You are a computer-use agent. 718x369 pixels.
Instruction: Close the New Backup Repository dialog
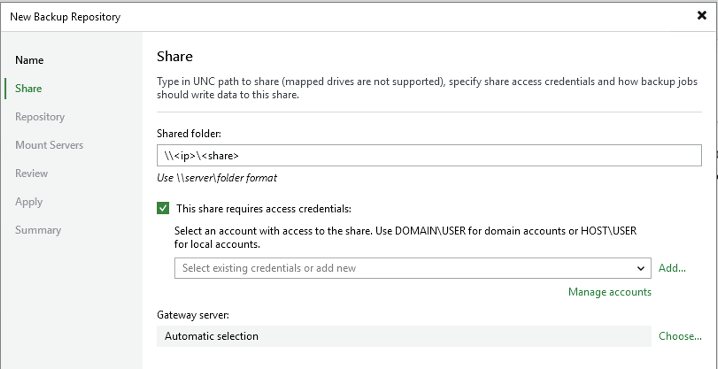click(x=702, y=15)
